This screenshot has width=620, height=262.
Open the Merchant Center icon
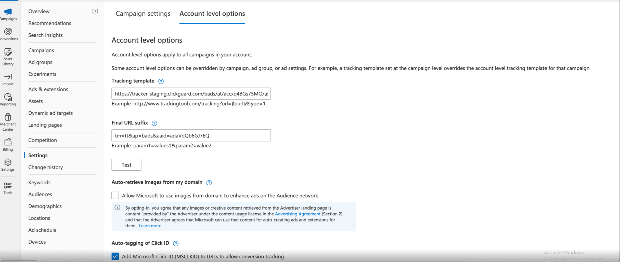point(8,117)
